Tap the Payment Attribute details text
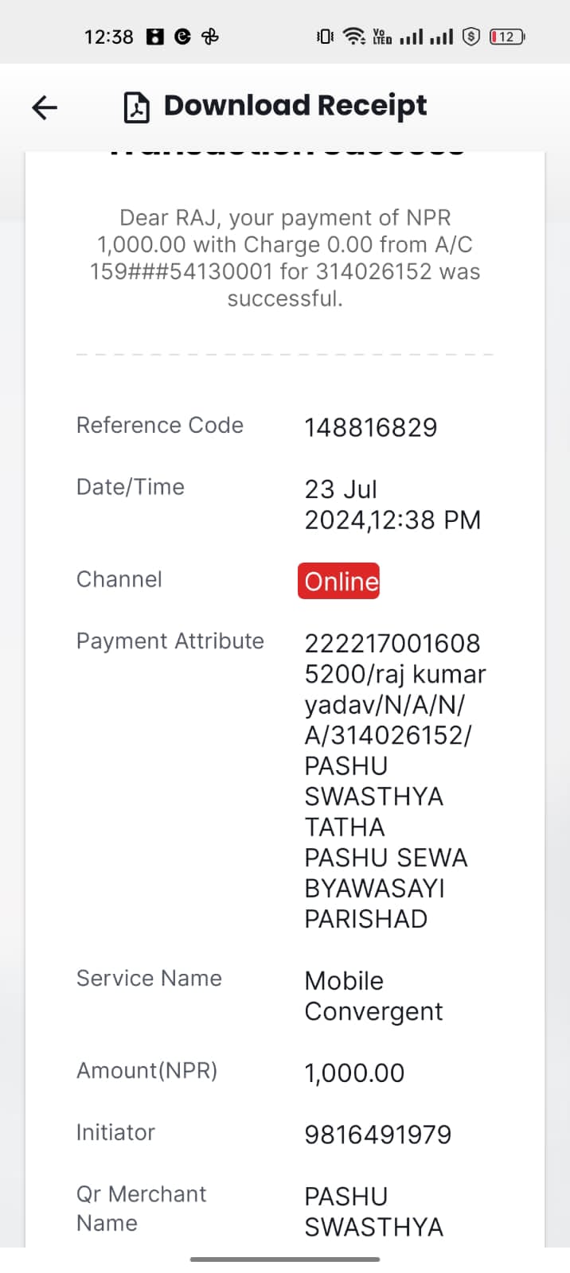The width and height of the screenshot is (570, 1273). pos(396,781)
